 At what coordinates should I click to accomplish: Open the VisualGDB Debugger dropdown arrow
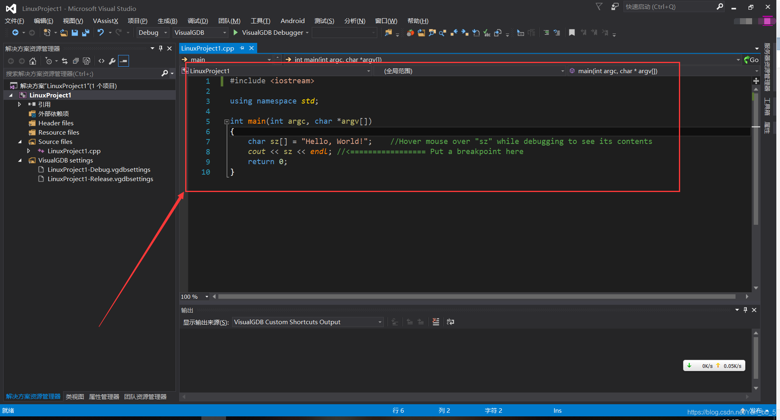tap(307, 33)
